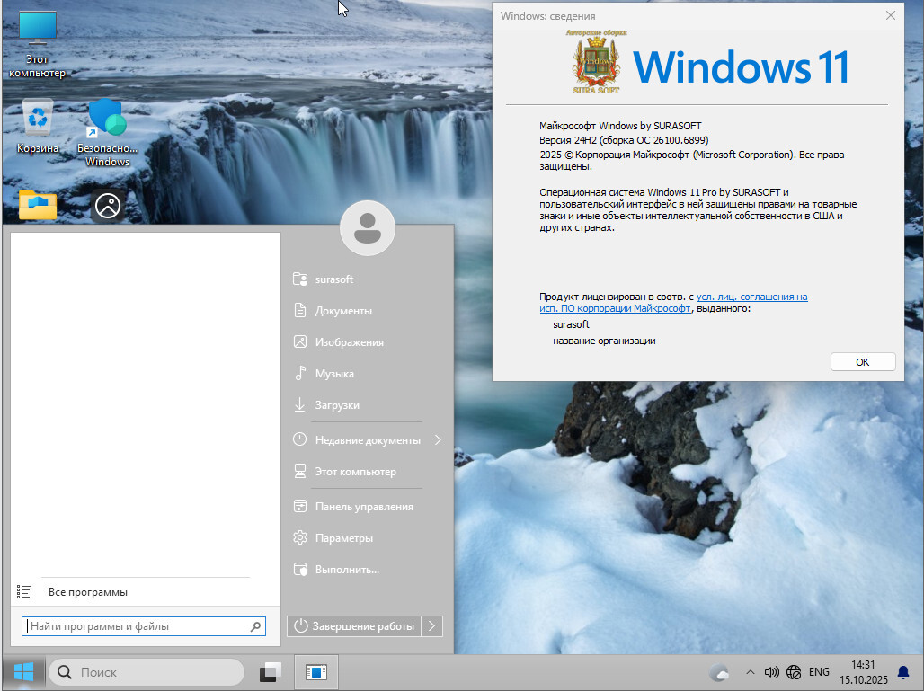The height and width of the screenshot is (691, 924).
Task: Expand the arrow next to Завершение работы
Action: (431, 626)
